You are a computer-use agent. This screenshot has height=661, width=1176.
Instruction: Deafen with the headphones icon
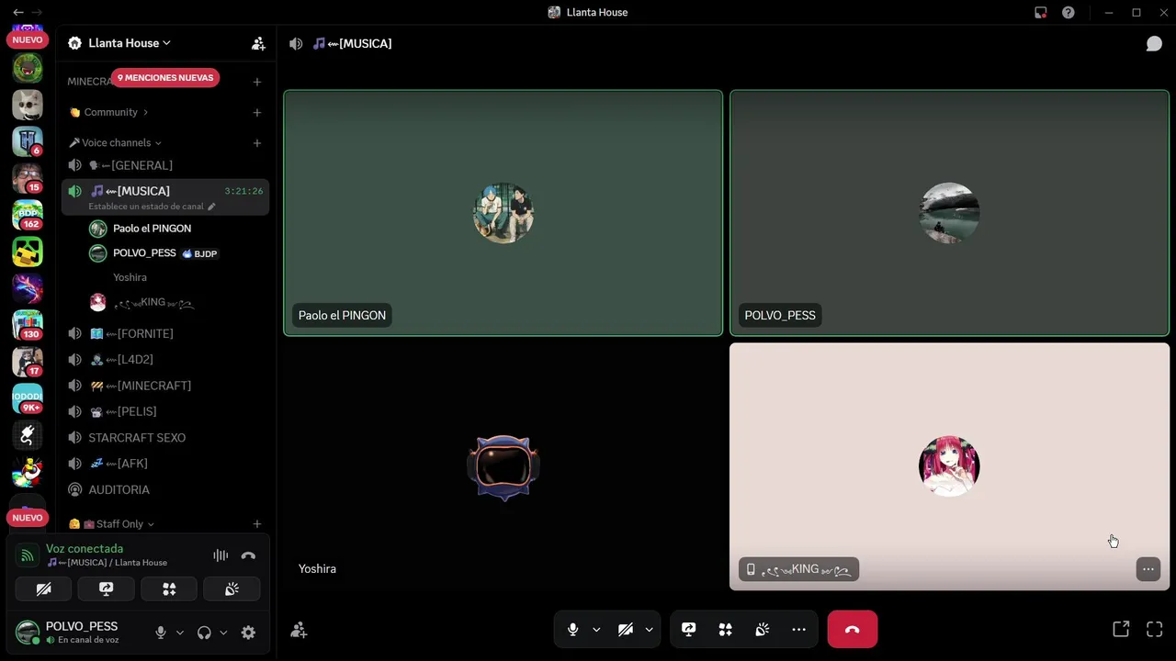204,633
